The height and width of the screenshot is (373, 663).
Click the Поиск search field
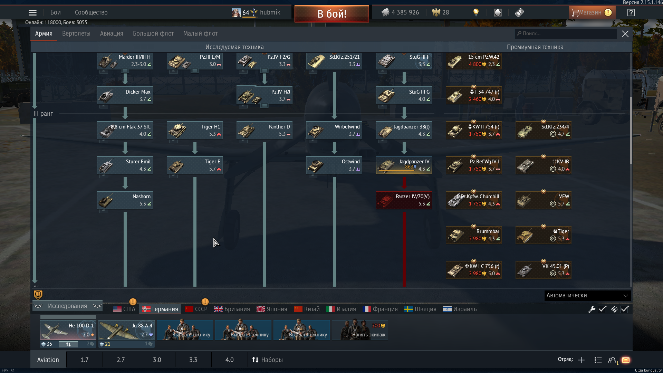point(566,34)
